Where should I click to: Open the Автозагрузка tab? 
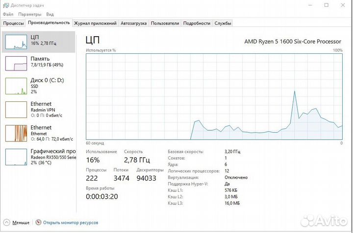click(x=133, y=23)
